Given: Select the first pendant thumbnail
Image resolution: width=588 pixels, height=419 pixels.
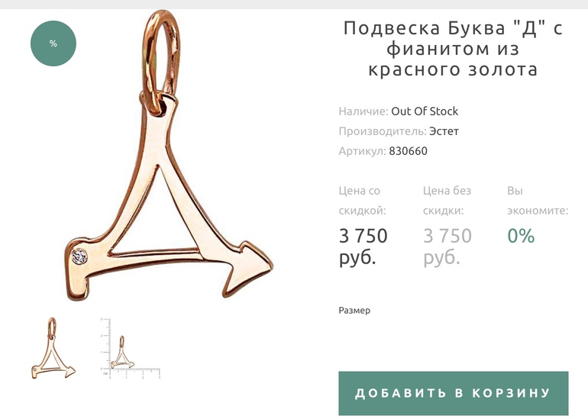Looking at the screenshot, I should (53, 348).
